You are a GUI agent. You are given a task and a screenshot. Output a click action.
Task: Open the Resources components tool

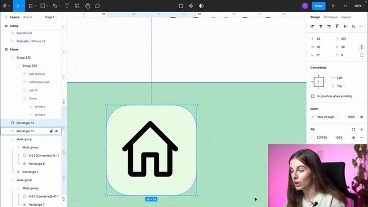tap(77, 6)
